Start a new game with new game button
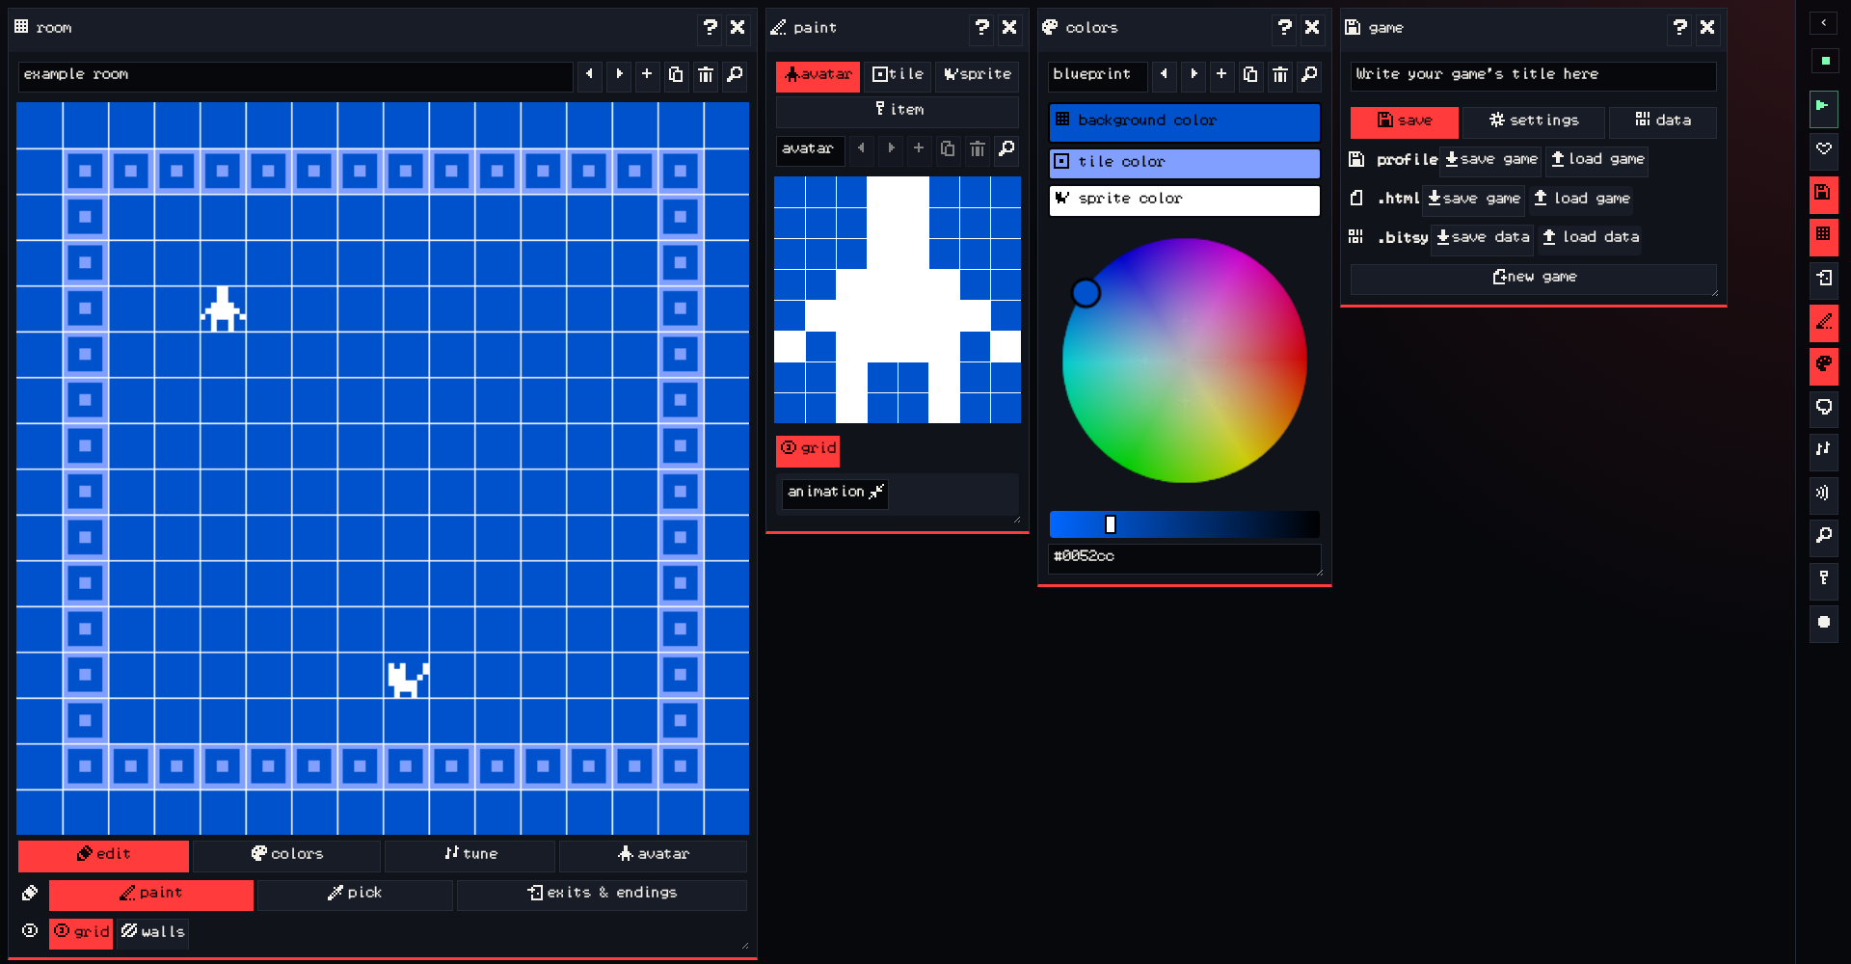1851x964 pixels. [x=1533, y=278]
